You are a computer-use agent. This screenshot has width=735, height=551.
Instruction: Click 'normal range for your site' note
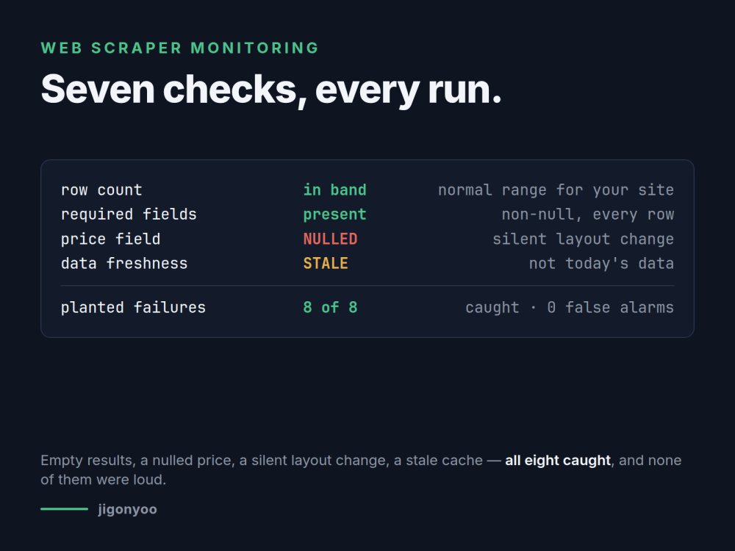(556, 190)
